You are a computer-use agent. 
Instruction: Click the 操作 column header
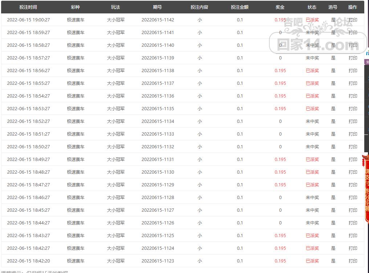(353, 7)
